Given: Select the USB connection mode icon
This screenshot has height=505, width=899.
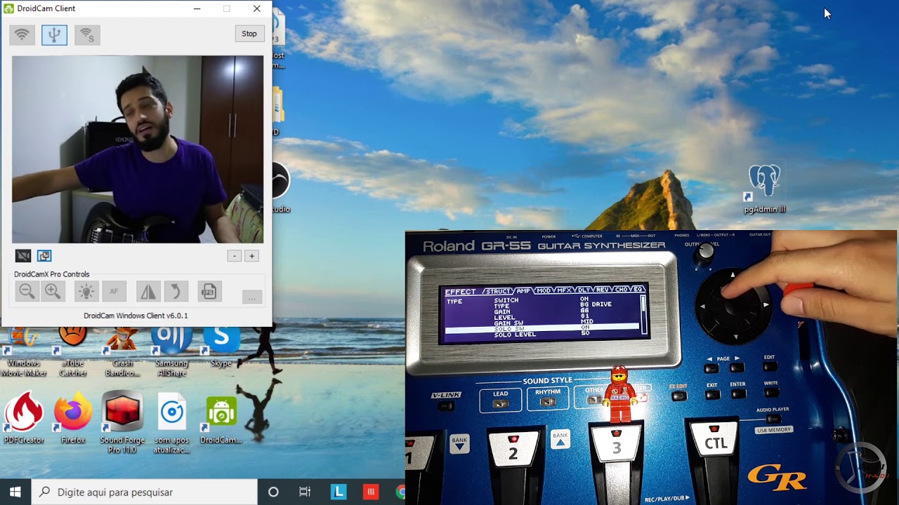Looking at the screenshot, I should pos(54,34).
